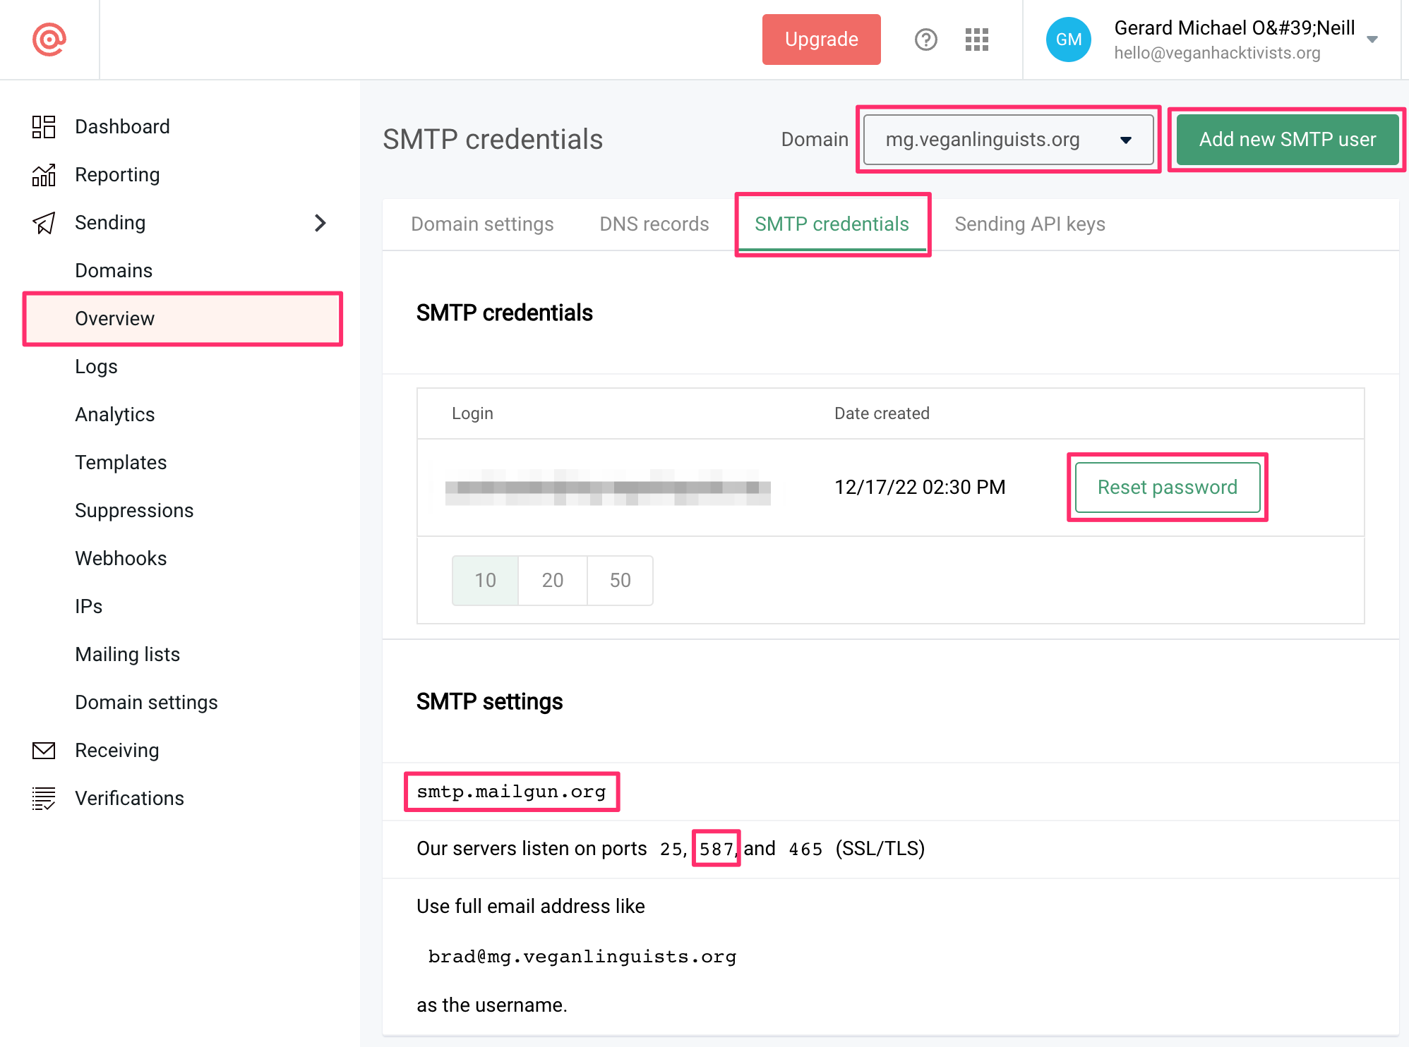Select 50 results per page
Image resolution: width=1409 pixels, height=1047 pixels.
point(620,580)
